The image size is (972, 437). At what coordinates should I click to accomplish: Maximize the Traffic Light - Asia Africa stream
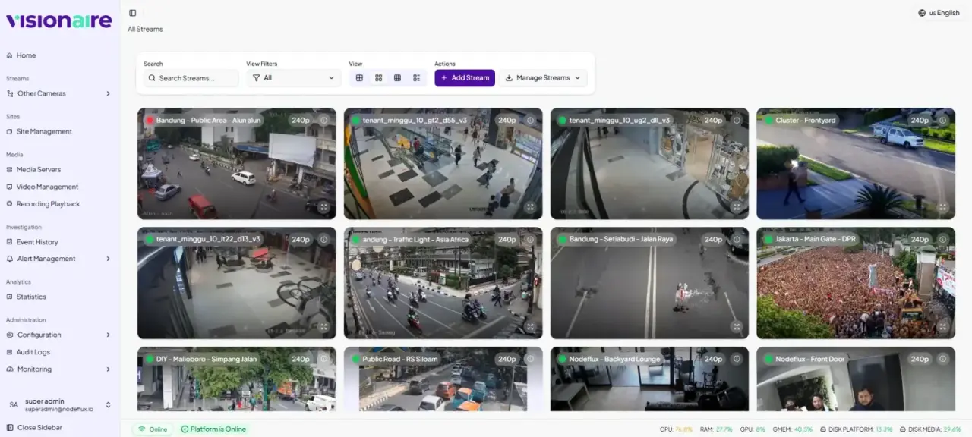[x=530, y=326]
